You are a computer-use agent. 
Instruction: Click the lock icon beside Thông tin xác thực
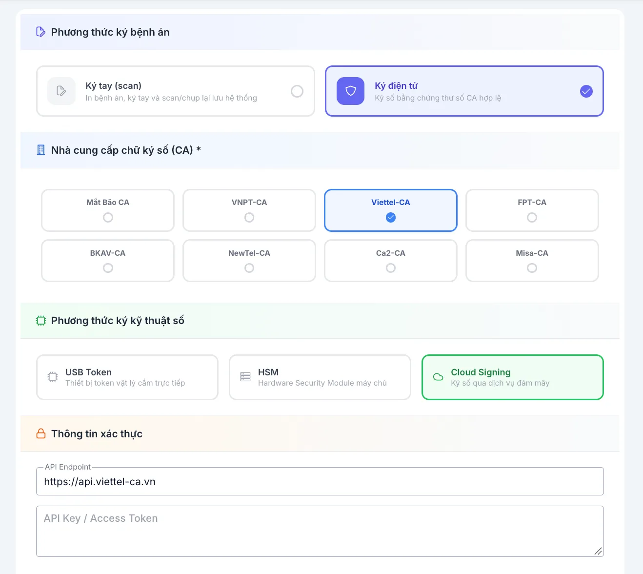[x=41, y=434]
